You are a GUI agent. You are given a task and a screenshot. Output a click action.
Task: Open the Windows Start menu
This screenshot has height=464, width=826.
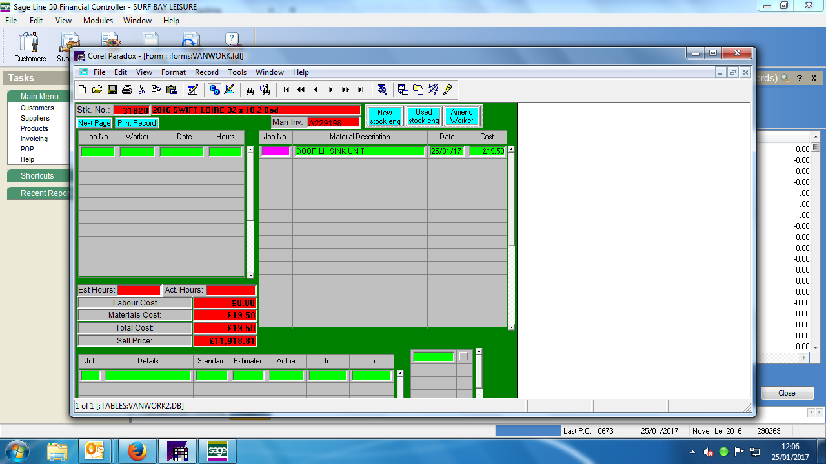point(17,451)
